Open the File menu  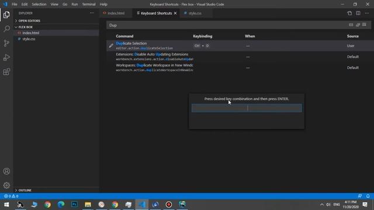point(14,4)
